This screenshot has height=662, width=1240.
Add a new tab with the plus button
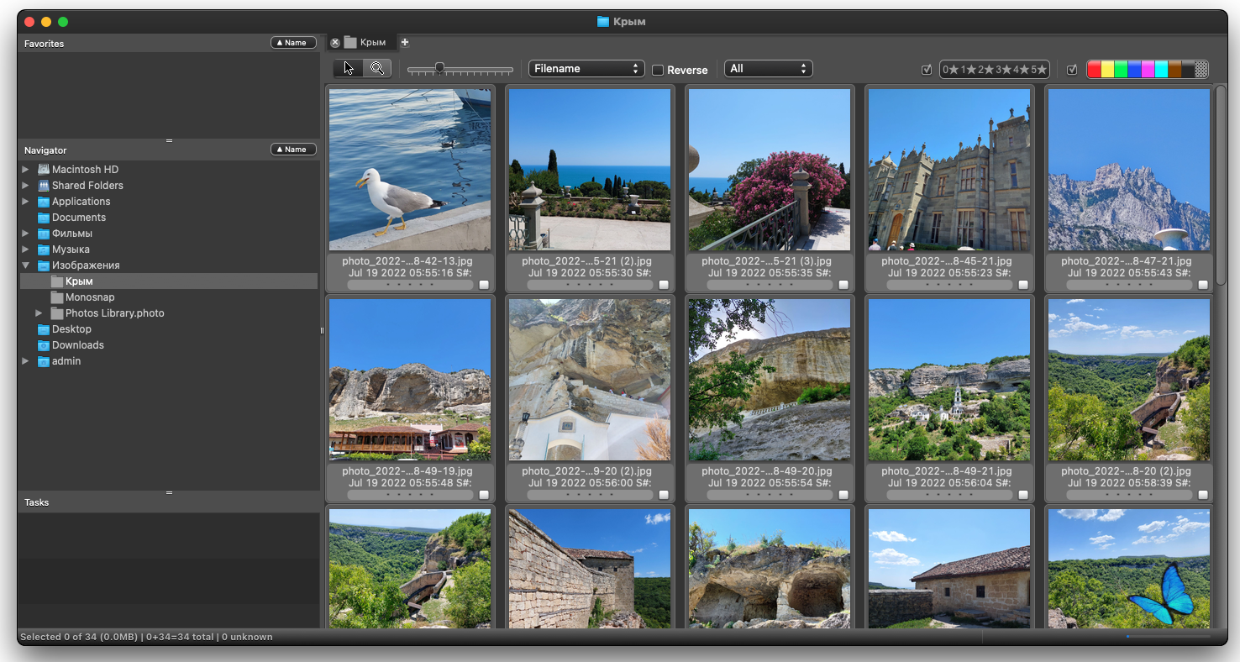point(405,42)
